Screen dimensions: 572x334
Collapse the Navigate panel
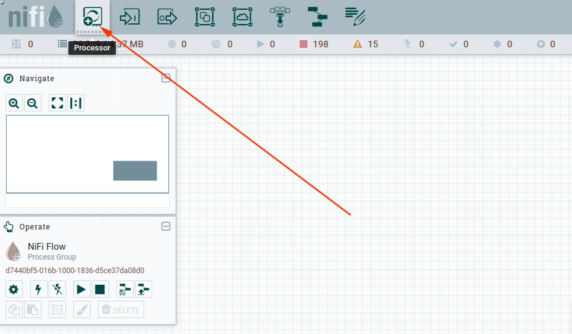coord(166,78)
